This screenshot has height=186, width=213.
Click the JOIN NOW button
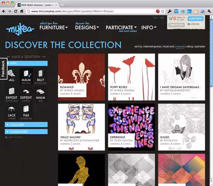pyautogui.click(x=196, y=19)
